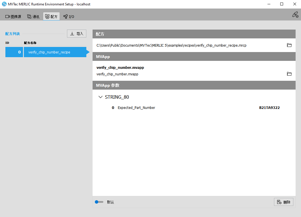Click the ID column header

7,43
